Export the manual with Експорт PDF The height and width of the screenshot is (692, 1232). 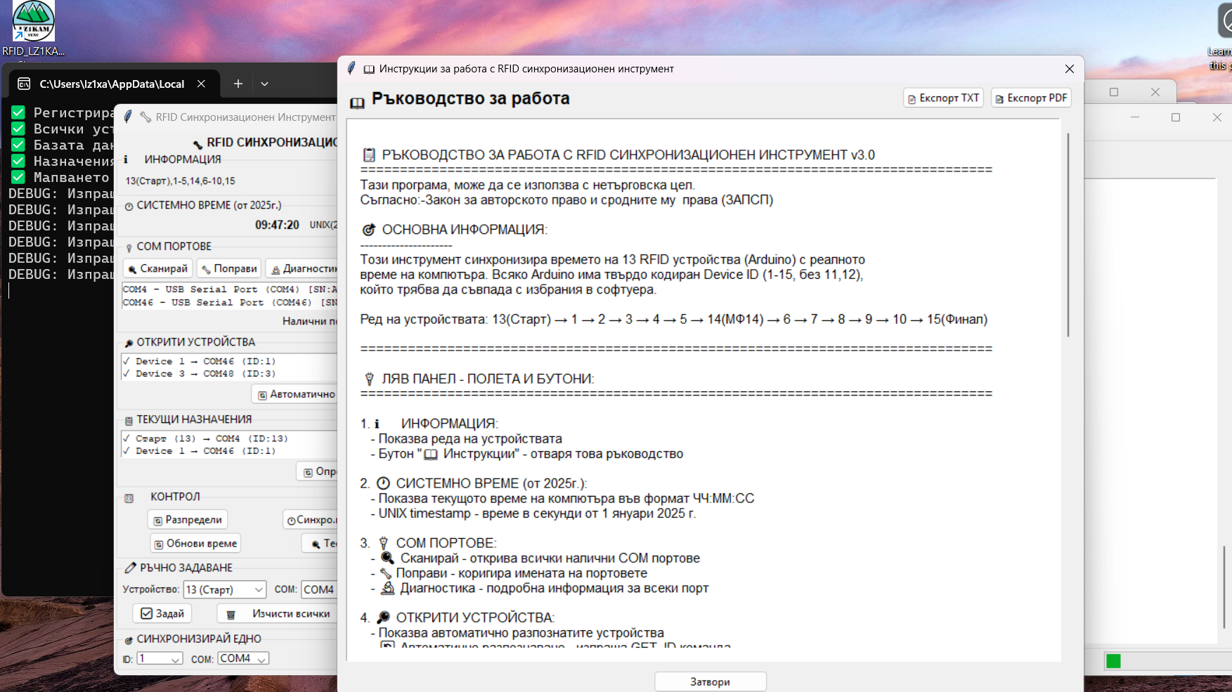1030,98
